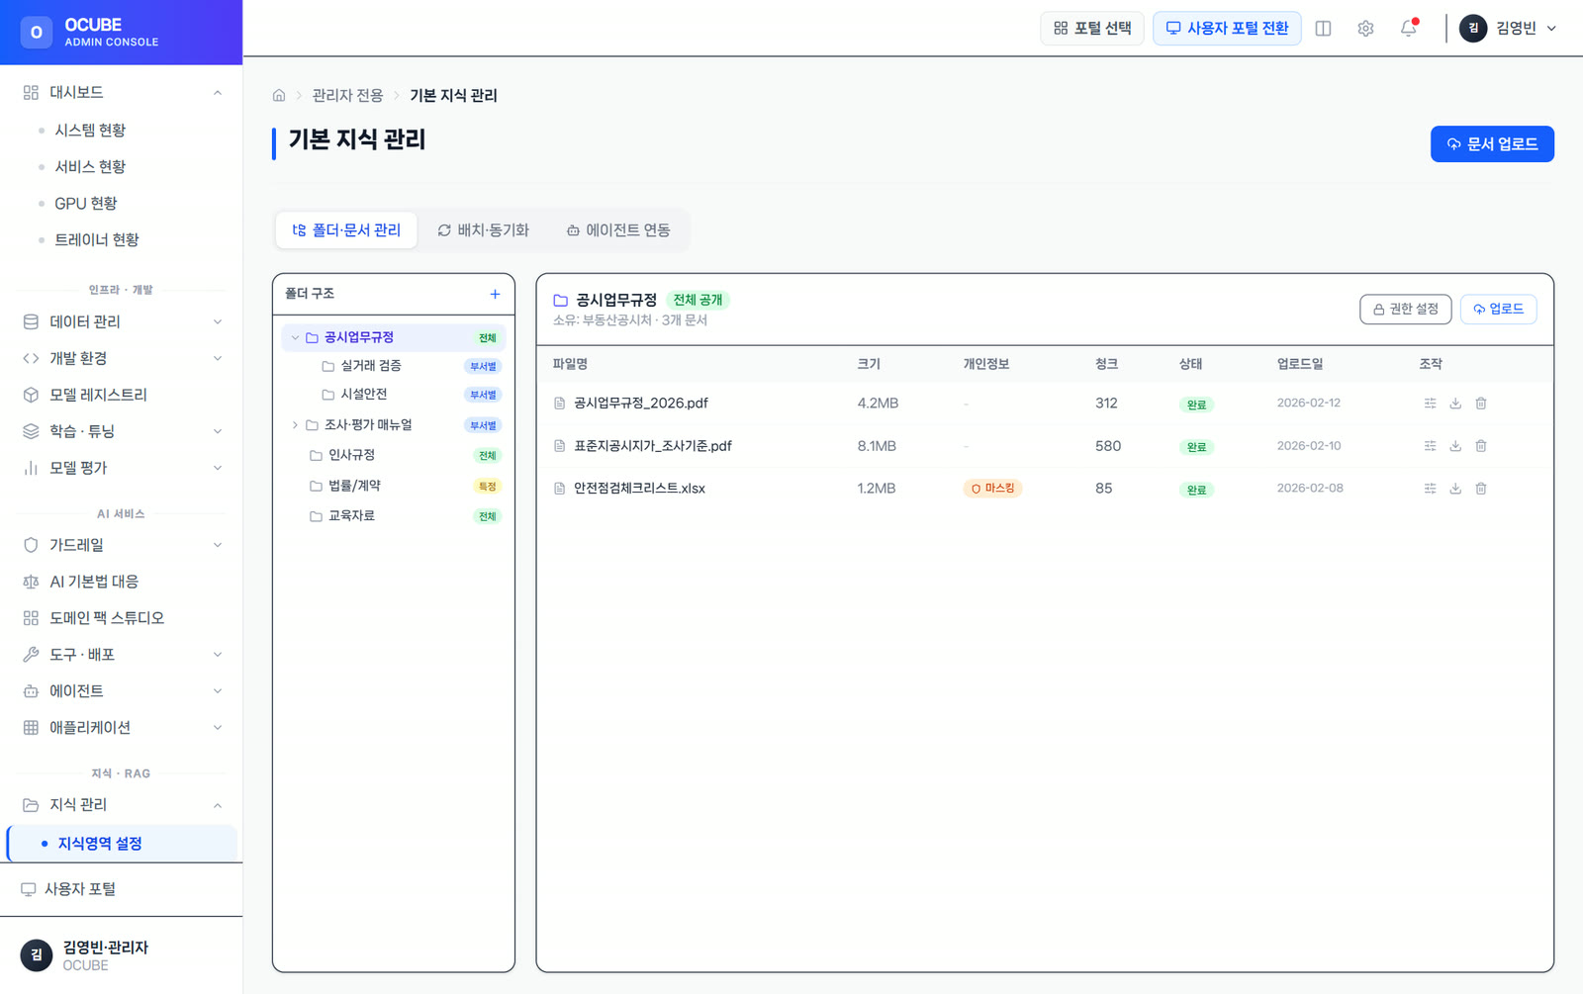1583x994 pixels.
Task: Click file name 안전점검체크리스트.xlsx
Action: tap(639, 489)
